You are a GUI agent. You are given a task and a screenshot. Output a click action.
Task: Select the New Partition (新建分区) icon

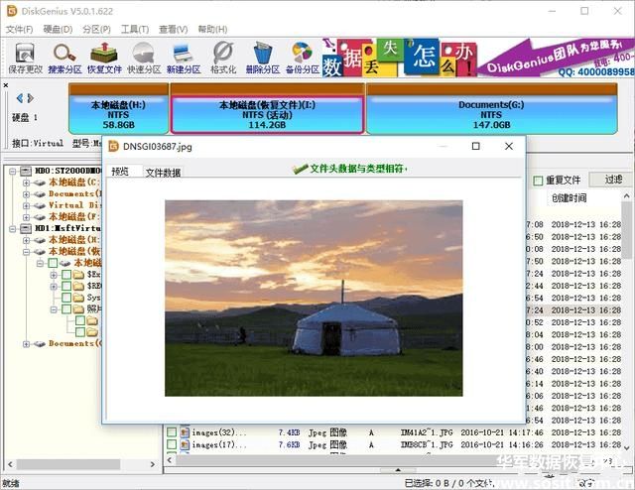(x=184, y=57)
